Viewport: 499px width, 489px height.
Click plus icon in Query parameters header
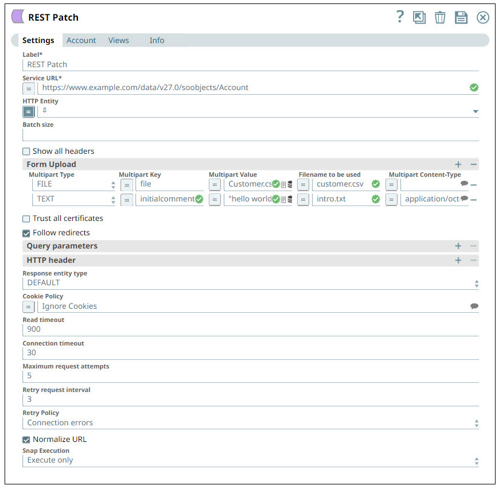[x=458, y=246]
